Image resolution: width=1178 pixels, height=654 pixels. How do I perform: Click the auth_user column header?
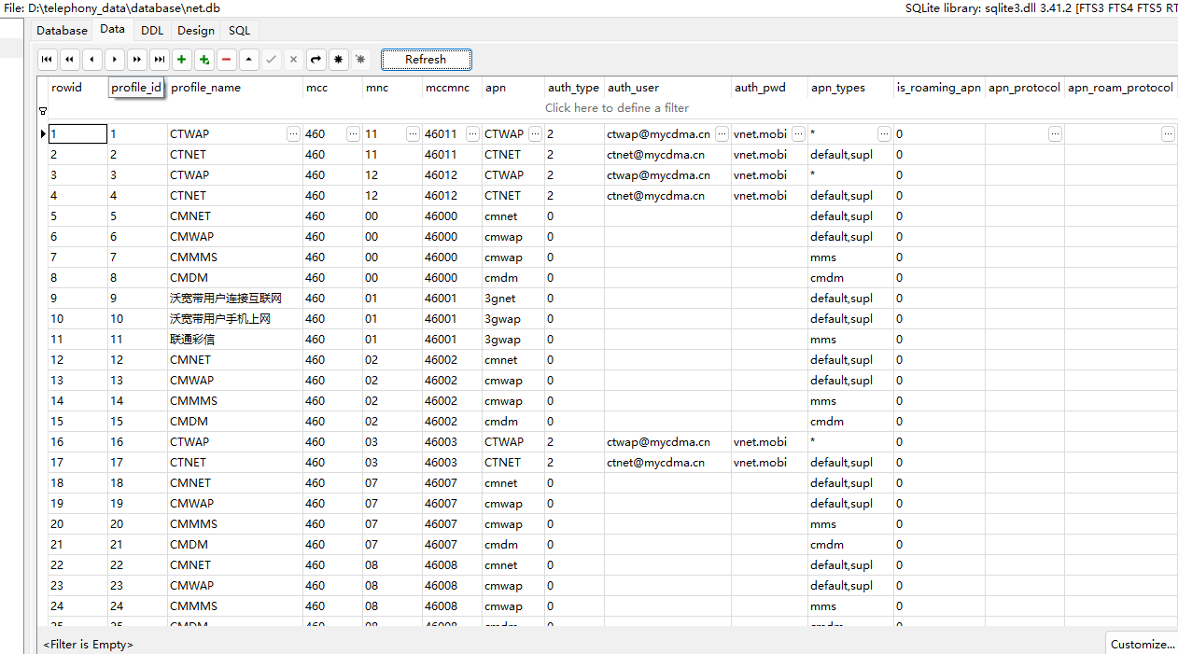coord(667,88)
